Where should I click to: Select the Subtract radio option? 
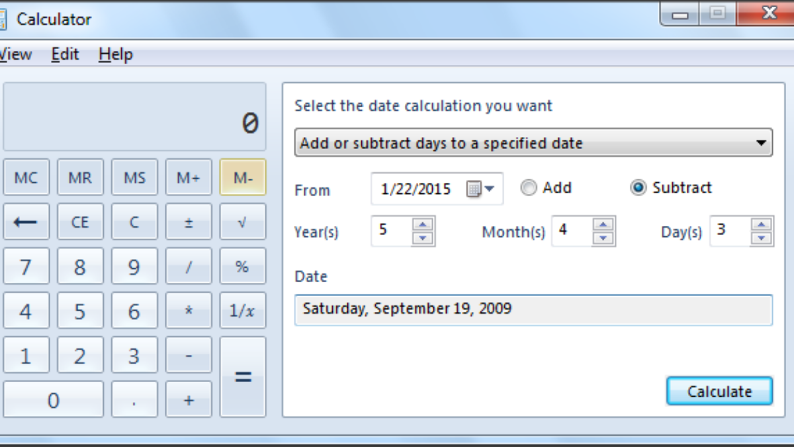[638, 188]
